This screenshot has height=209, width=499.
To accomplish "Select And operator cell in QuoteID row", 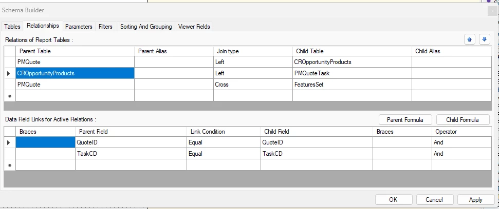I will pos(461,142).
